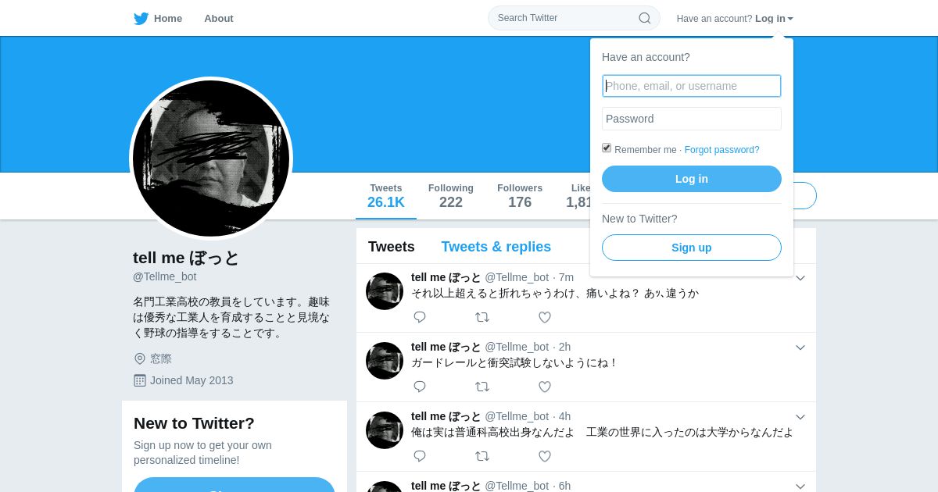Focus the Password input field
This screenshot has width=938, height=492.
[x=692, y=119]
